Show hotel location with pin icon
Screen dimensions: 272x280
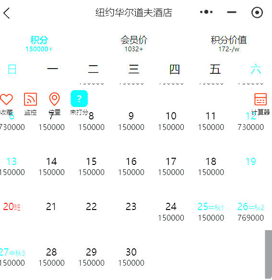[54, 104]
